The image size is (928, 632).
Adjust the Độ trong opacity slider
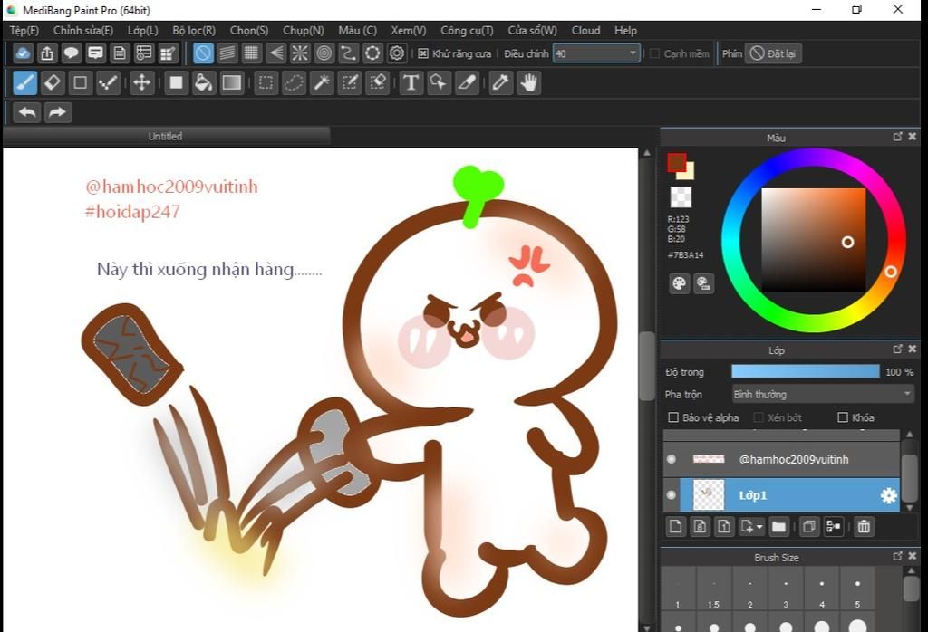pyautogui.click(x=805, y=371)
